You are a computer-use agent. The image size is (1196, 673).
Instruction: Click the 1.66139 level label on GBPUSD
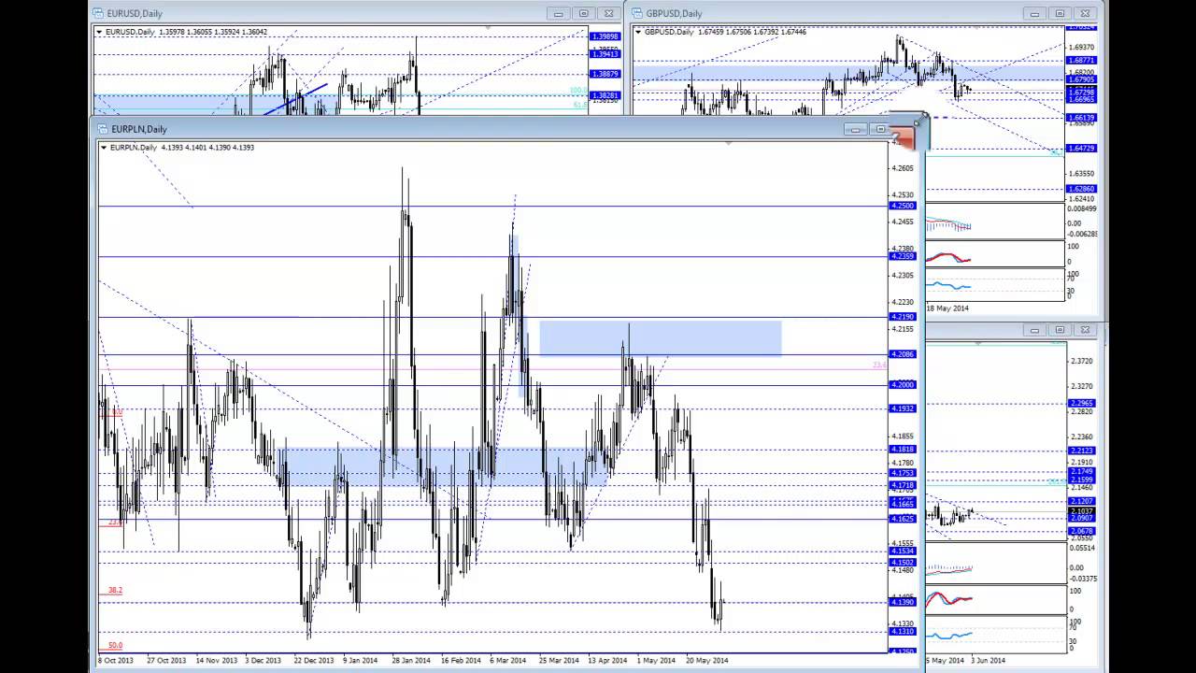click(1081, 118)
